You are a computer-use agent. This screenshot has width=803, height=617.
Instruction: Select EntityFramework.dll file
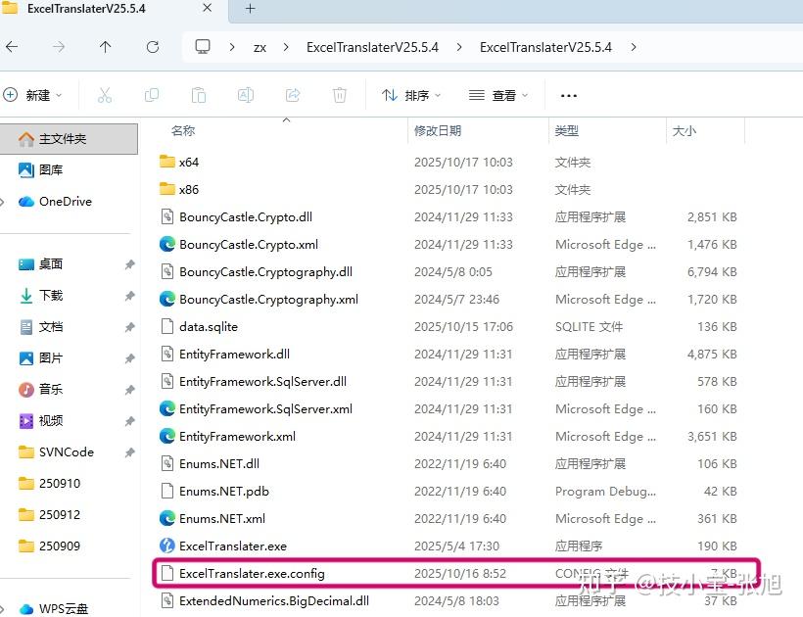pos(235,355)
